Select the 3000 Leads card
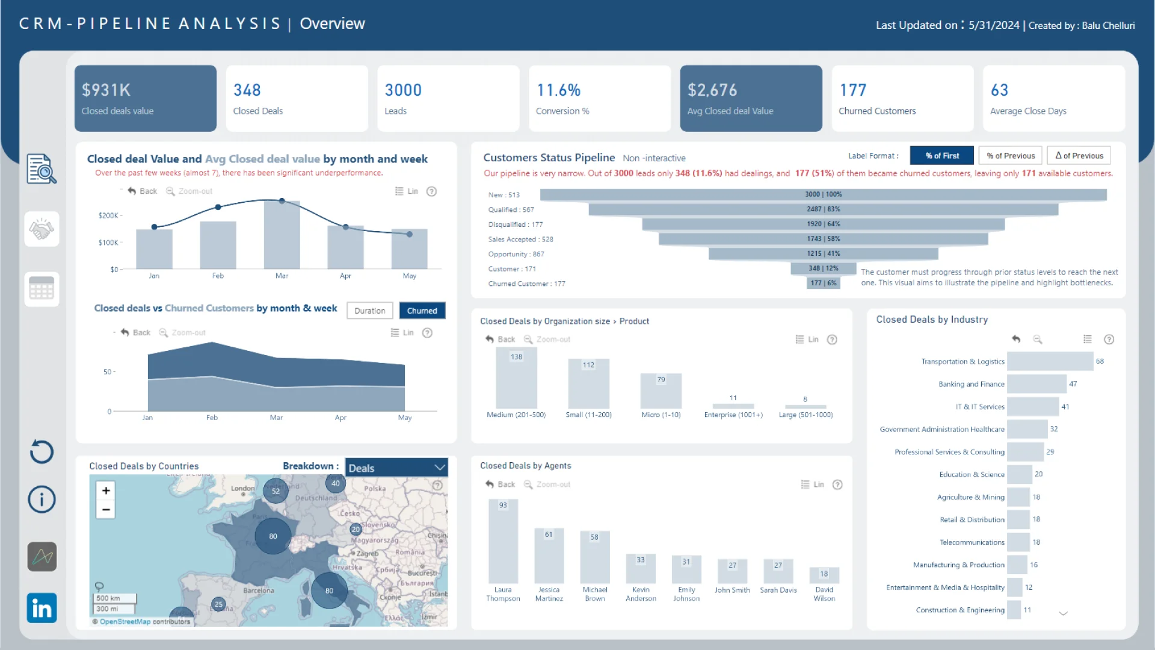The image size is (1155, 650). point(448,98)
